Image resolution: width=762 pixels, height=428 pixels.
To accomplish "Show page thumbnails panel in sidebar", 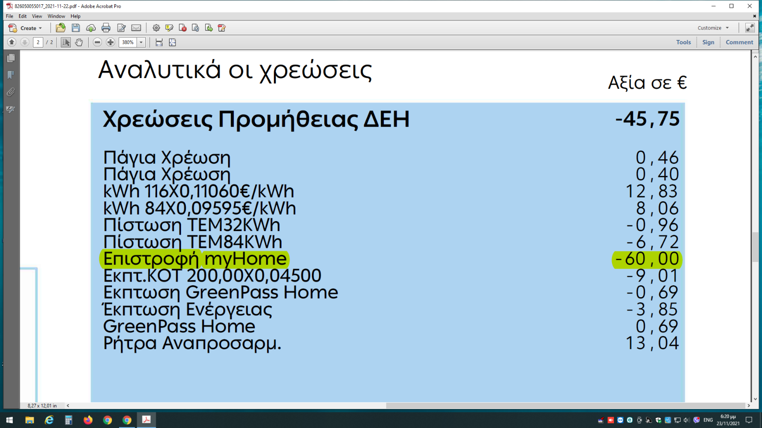I will point(11,58).
